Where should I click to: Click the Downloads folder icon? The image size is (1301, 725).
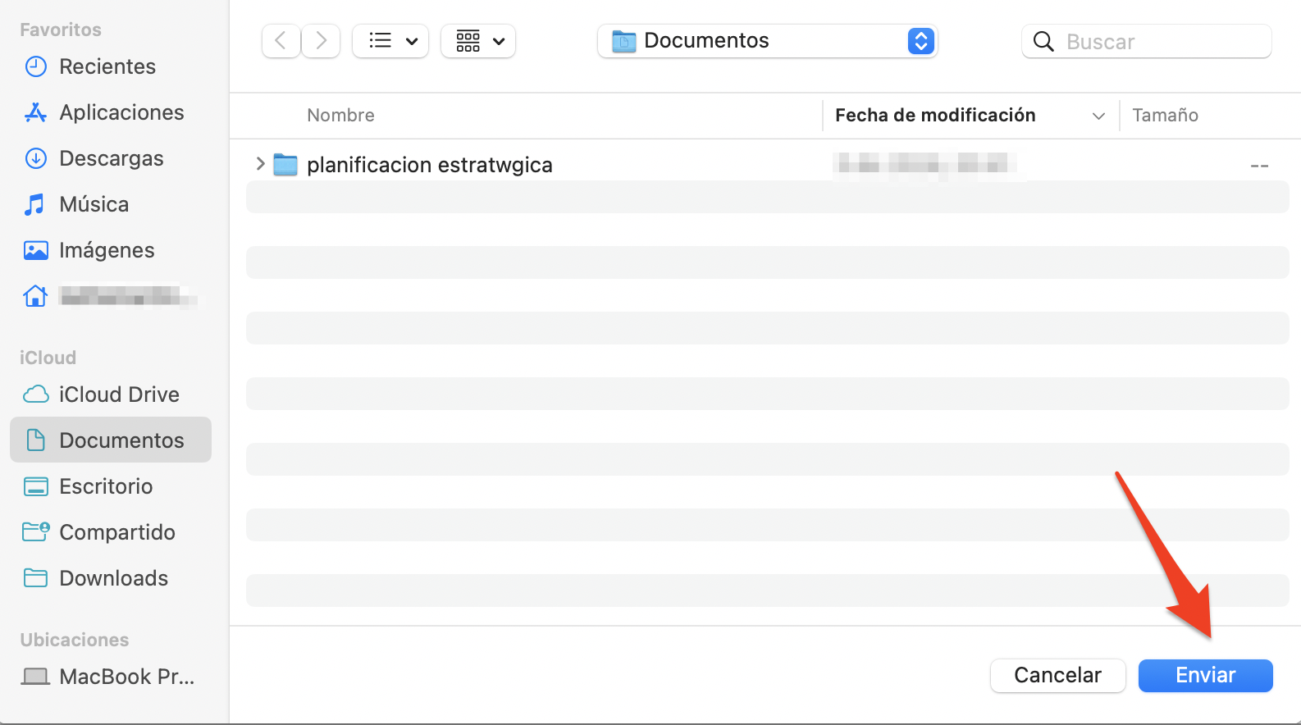point(36,578)
